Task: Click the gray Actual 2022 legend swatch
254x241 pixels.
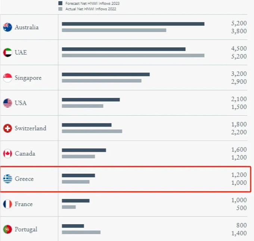Action: [60, 9]
